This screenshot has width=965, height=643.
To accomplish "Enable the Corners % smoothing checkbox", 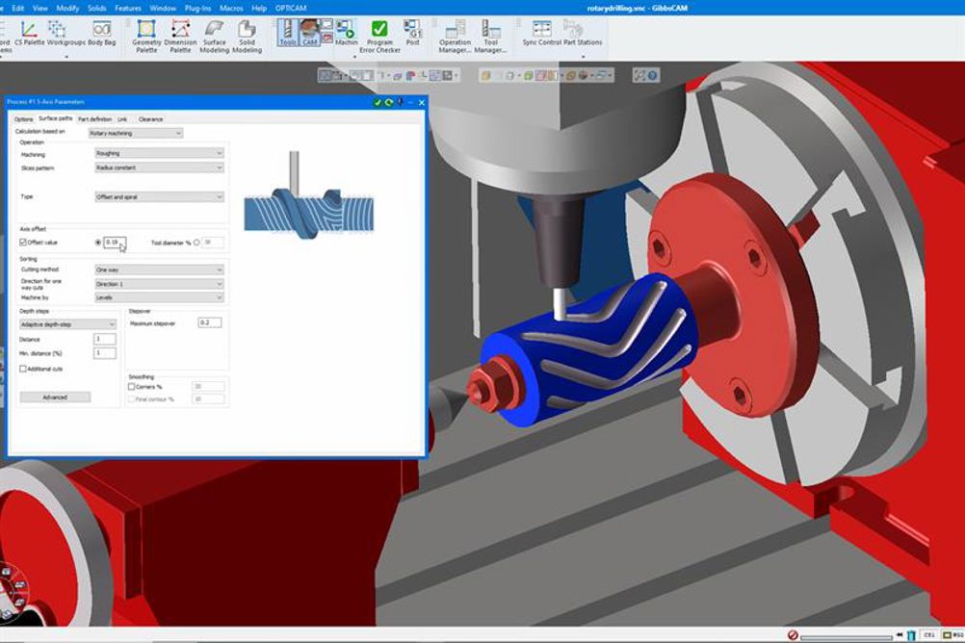I will tap(131, 386).
